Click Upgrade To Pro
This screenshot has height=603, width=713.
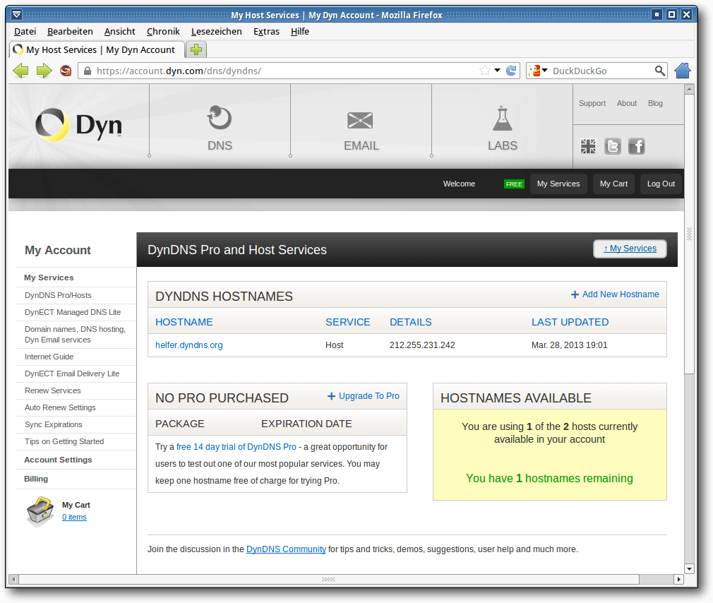coord(364,396)
